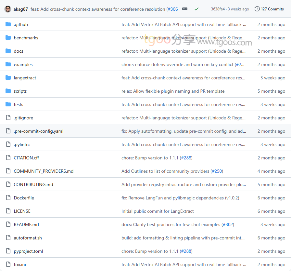The height and width of the screenshot is (271, 291).
Task: Open pull request #250 link
Action: click(x=217, y=171)
